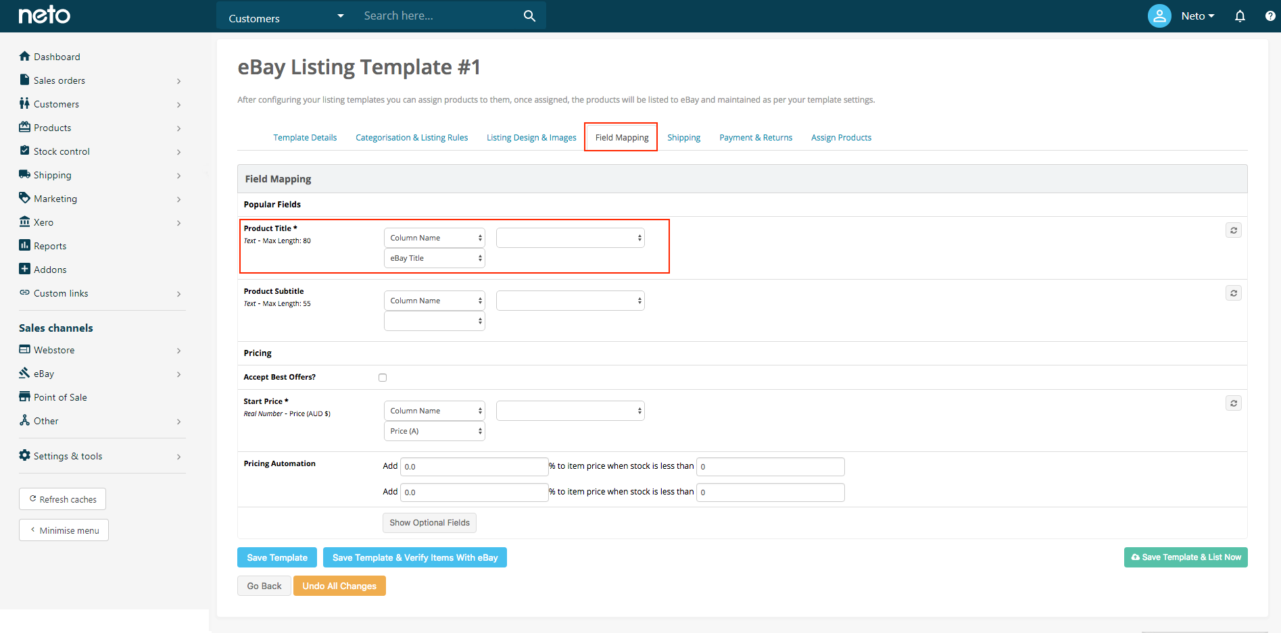Screen dimensions: 1281x633
Task: Open the Price (A) dropdown
Action: [x=435, y=431]
